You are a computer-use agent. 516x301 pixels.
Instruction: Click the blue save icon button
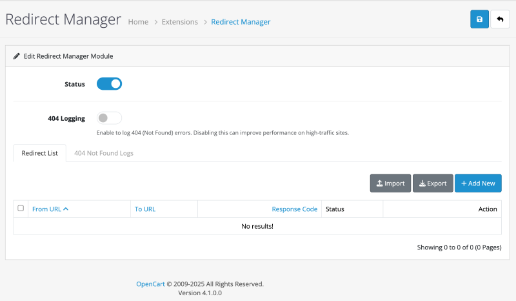pos(479,19)
